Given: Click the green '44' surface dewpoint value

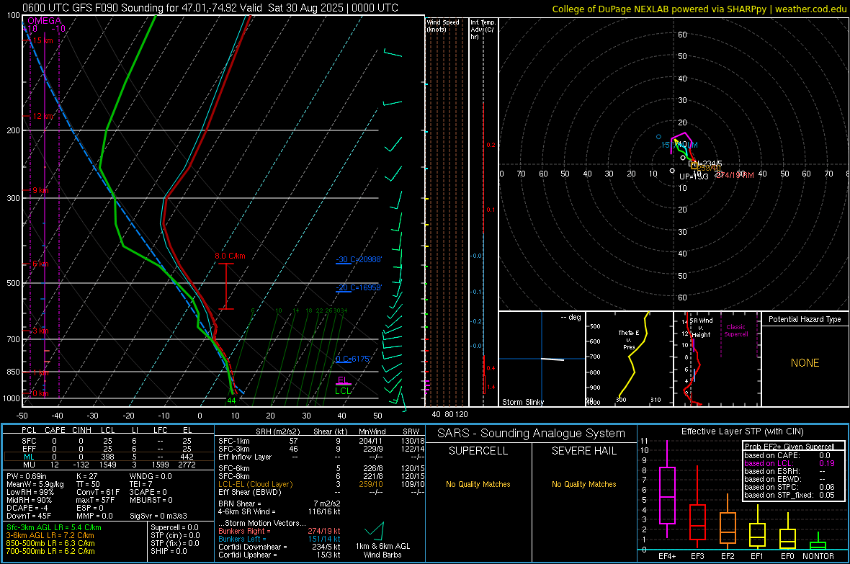Looking at the screenshot, I should click(x=231, y=400).
